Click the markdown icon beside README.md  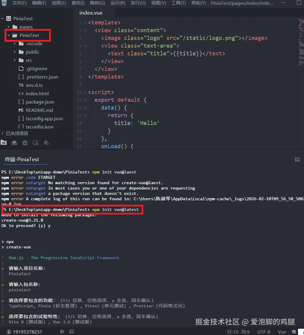[21, 110]
